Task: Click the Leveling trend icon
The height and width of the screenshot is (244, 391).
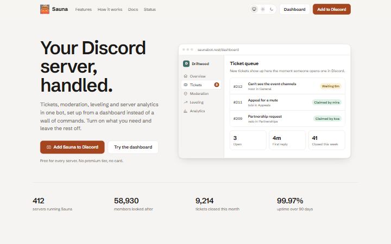Action: point(186,102)
